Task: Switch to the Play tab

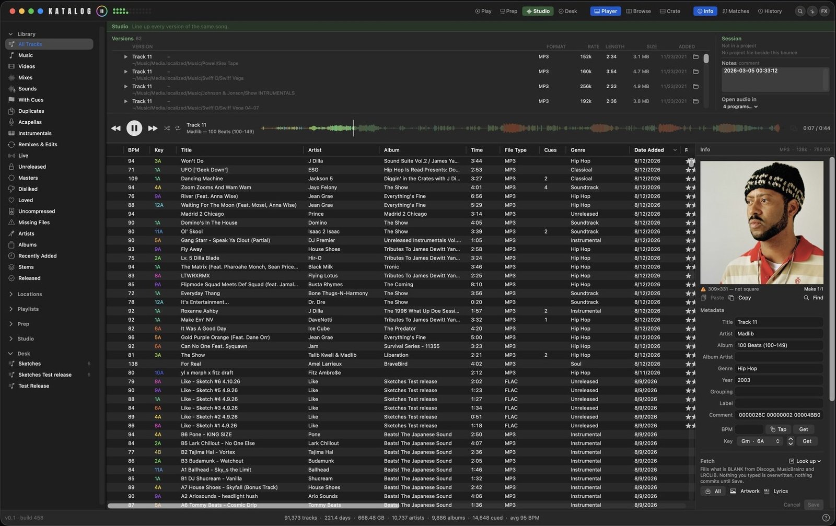Action: 483,11
